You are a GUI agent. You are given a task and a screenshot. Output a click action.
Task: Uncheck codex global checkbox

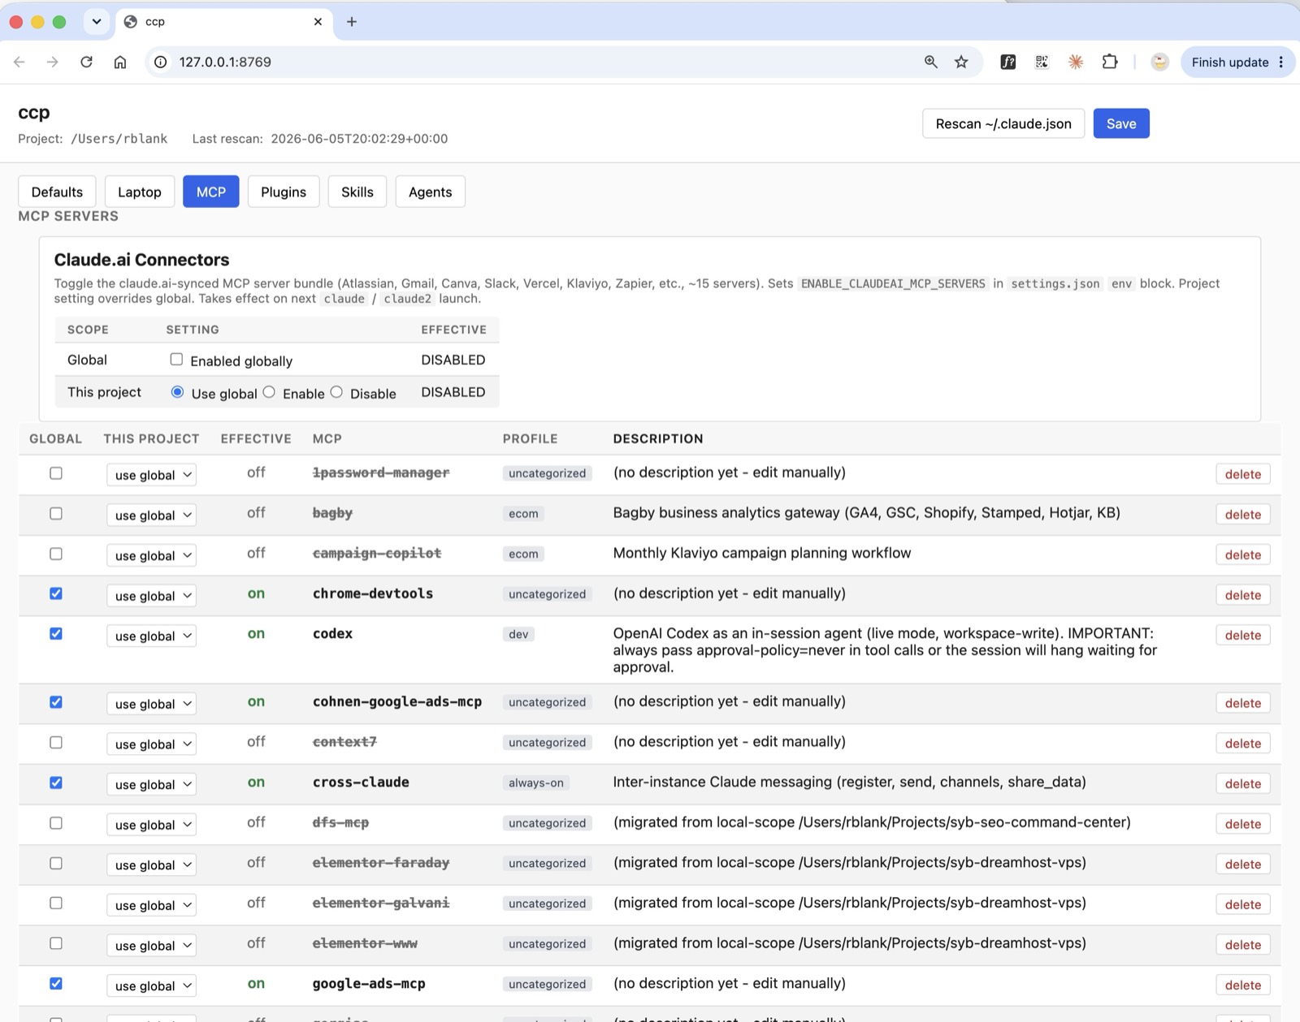pyautogui.click(x=56, y=633)
